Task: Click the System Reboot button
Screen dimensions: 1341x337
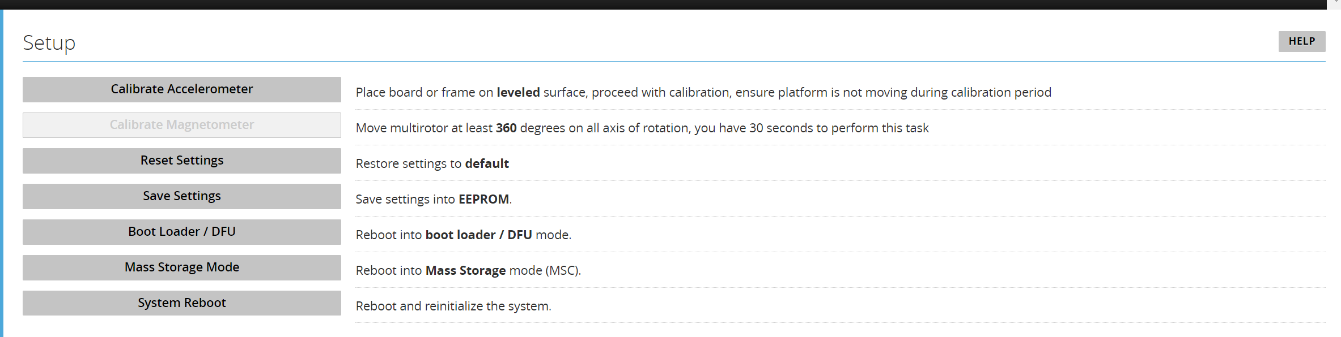Action: tap(181, 303)
